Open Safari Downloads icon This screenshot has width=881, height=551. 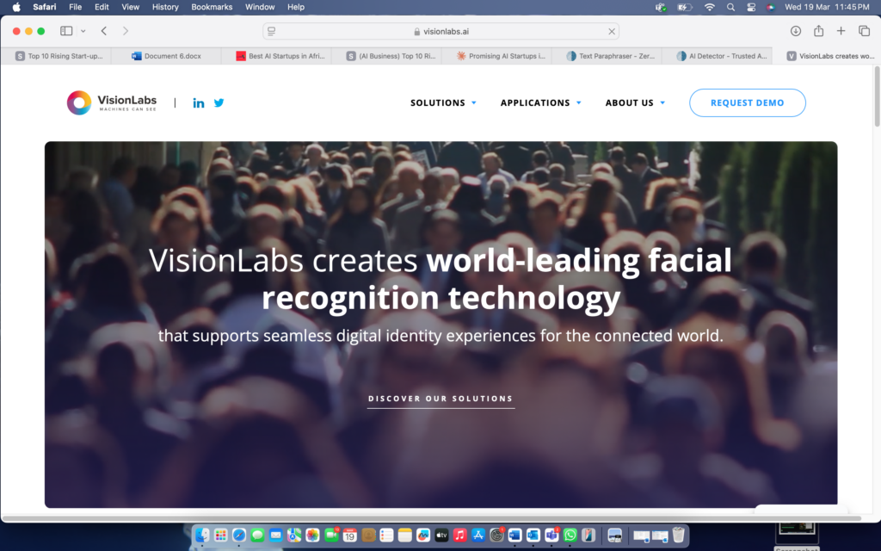[796, 31]
